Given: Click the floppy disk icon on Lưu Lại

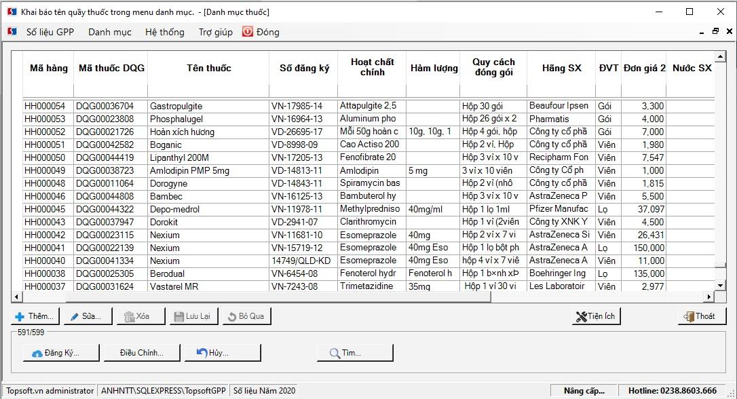Looking at the screenshot, I should point(179,317).
